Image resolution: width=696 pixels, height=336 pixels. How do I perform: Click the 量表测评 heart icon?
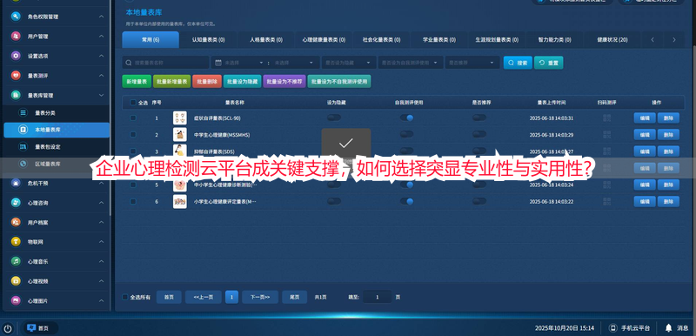(x=16, y=76)
